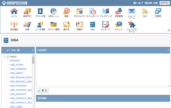Viewport: 171px width, 108px height.
Task: Select the ADR_CONTACT_BIN table
Action: click(x=21, y=98)
